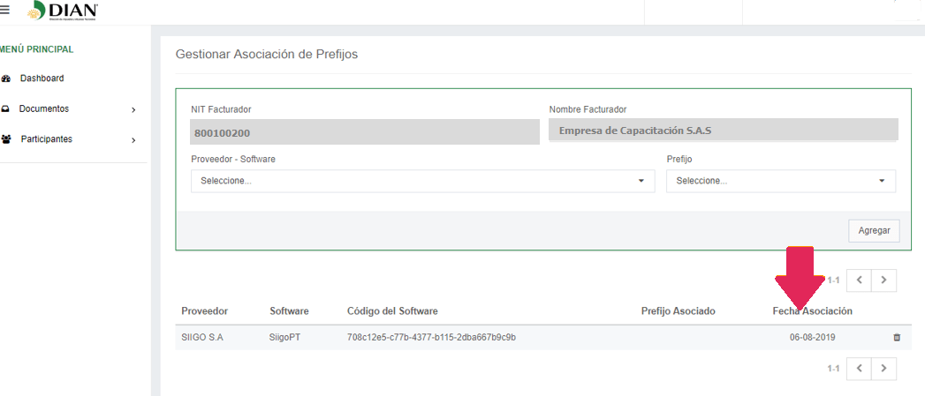Open the Proveedor - Software dropdown
Screen dimensions: 925x396
[x=422, y=181]
